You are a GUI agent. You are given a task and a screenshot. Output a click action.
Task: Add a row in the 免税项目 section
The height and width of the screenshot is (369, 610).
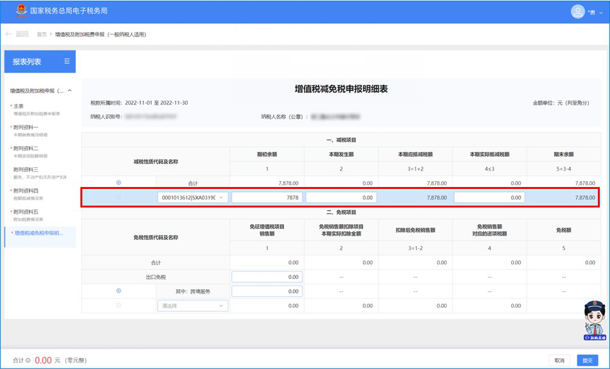tap(118, 290)
